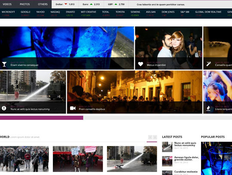Go to next World posts arrow
The width and height of the screenshot is (232, 175).
click(x=155, y=137)
